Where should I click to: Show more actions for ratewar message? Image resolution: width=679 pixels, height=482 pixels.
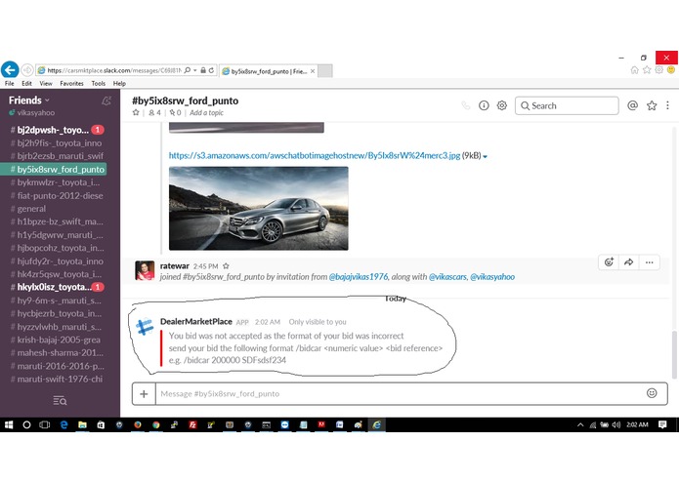pyautogui.click(x=649, y=262)
